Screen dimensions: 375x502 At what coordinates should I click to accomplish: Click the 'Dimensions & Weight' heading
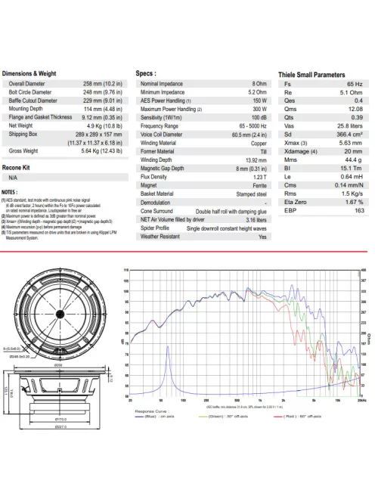29,73
